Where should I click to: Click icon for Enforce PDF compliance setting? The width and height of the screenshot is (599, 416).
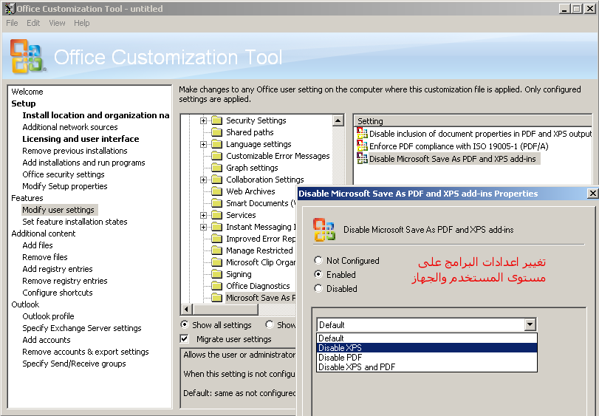tap(362, 146)
